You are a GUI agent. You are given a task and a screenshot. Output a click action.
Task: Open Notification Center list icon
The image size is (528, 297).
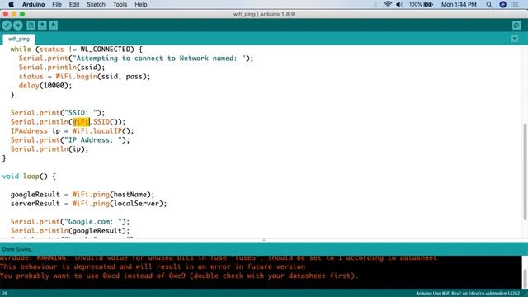(x=515, y=4)
